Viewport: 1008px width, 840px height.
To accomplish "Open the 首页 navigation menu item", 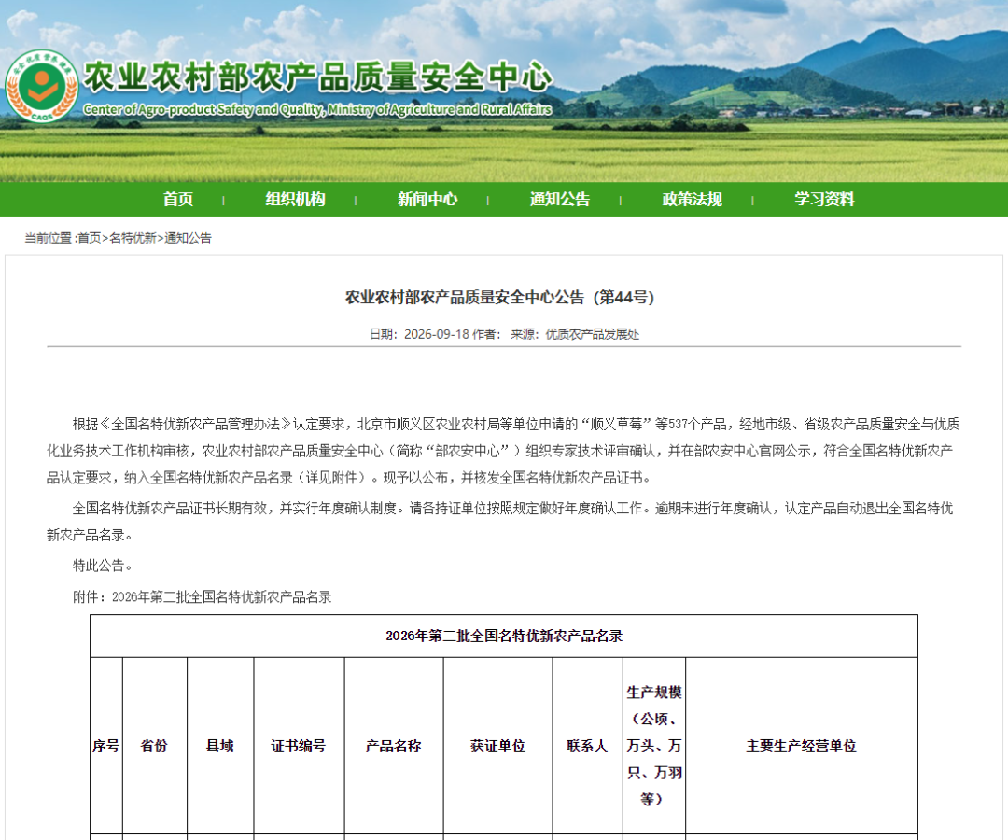I will pyautogui.click(x=178, y=199).
